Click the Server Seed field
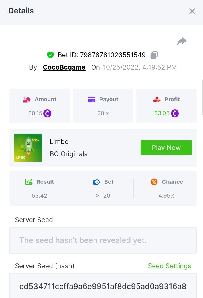This screenshot has height=298, width=203. (x=103, y=240)
